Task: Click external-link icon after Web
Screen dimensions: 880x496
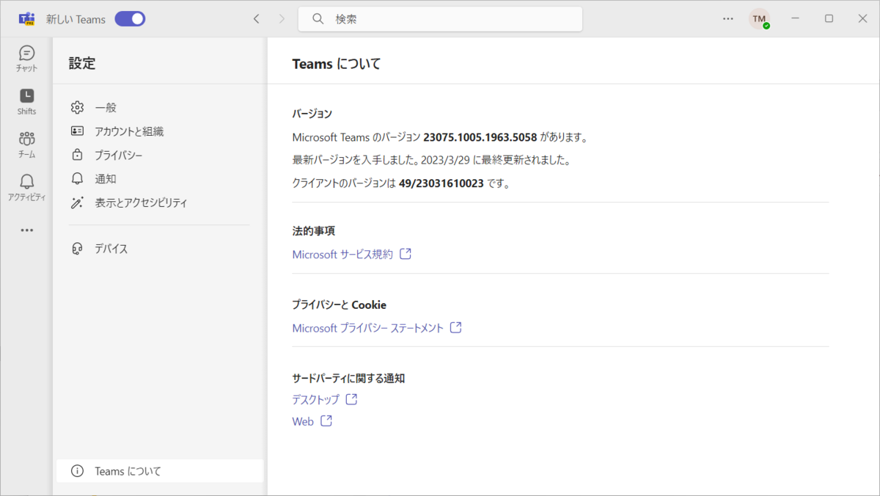Action: pyautogui.click(x=326, y=420)
